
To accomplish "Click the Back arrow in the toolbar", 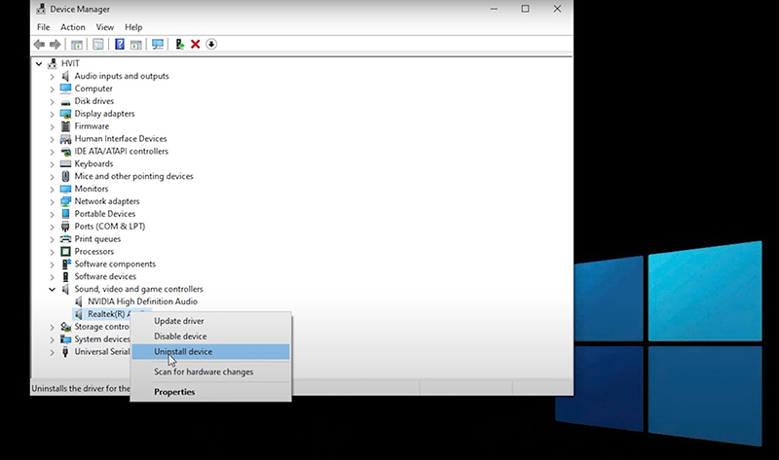I will (39, 45).
